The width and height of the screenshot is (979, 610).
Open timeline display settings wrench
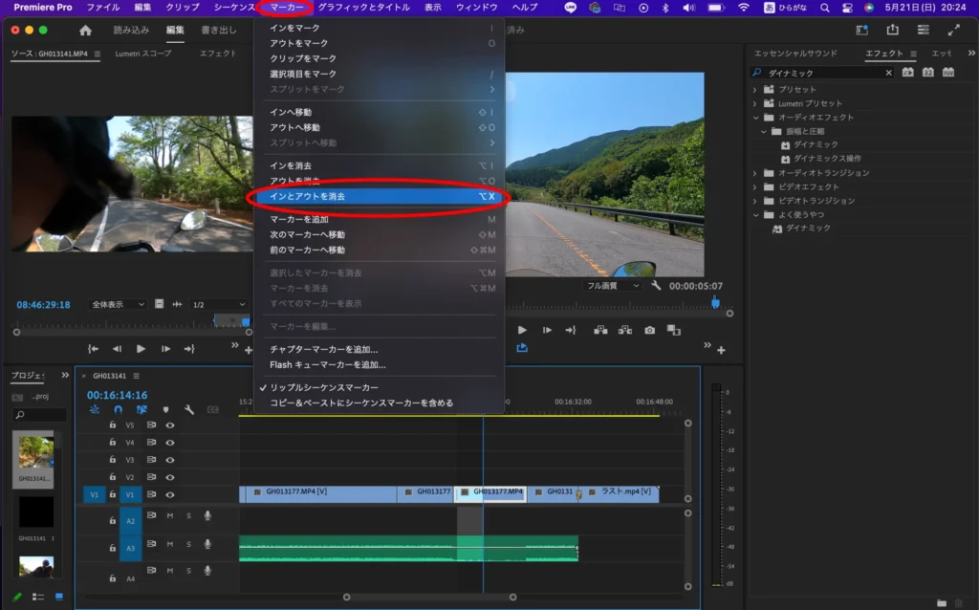[189, 409]
